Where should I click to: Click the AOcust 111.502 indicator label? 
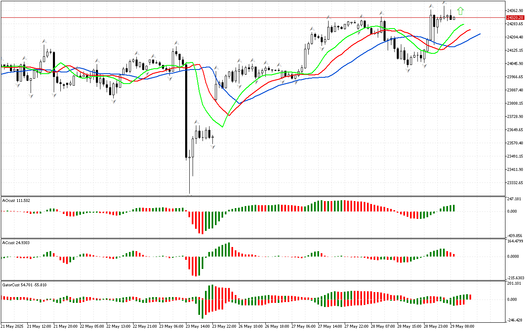pyautogui.click(x=16, y=200)
